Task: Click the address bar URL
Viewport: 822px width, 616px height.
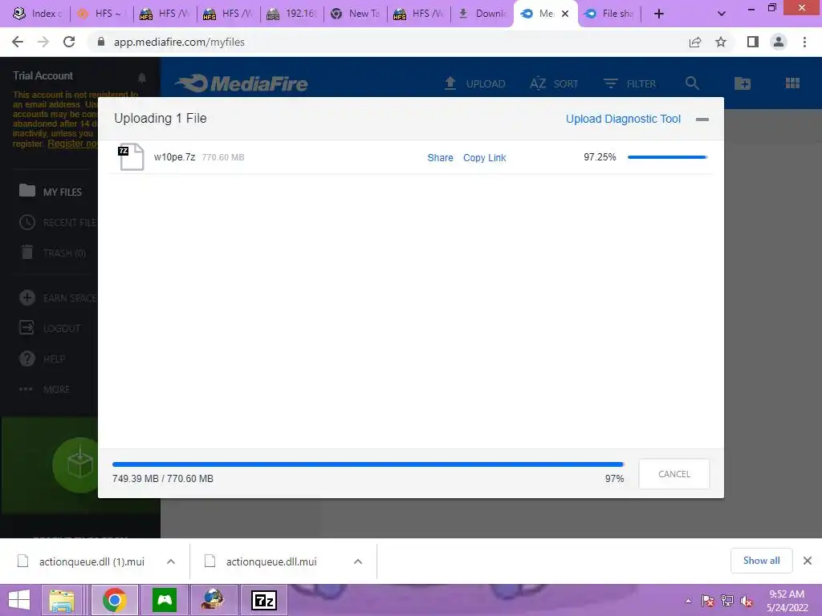Action: coord(179,42)
